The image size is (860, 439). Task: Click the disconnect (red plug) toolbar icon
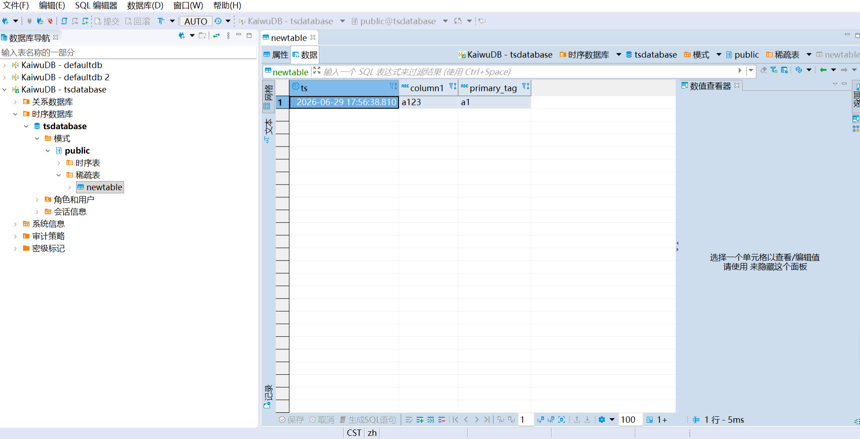(x=50, y=21)
